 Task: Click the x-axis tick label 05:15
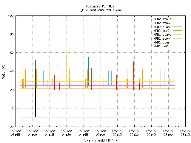(x=117, y=135)
